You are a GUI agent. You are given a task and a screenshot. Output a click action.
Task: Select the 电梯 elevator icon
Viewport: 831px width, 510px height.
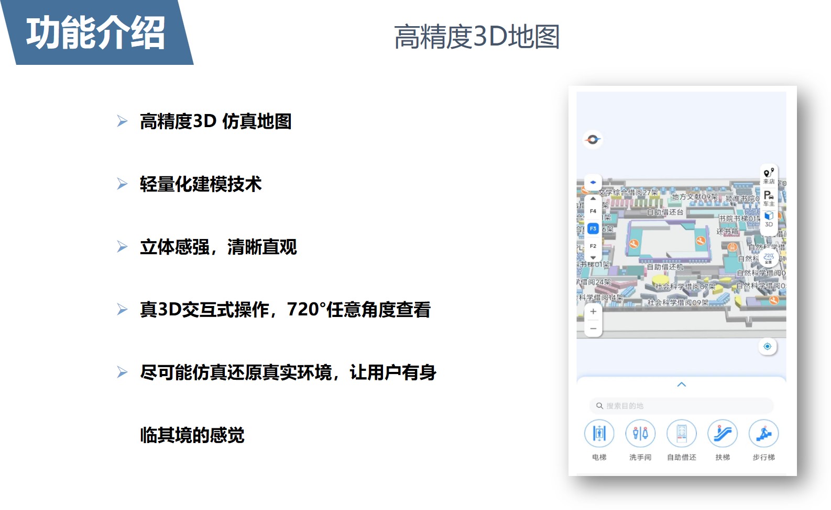599,434
